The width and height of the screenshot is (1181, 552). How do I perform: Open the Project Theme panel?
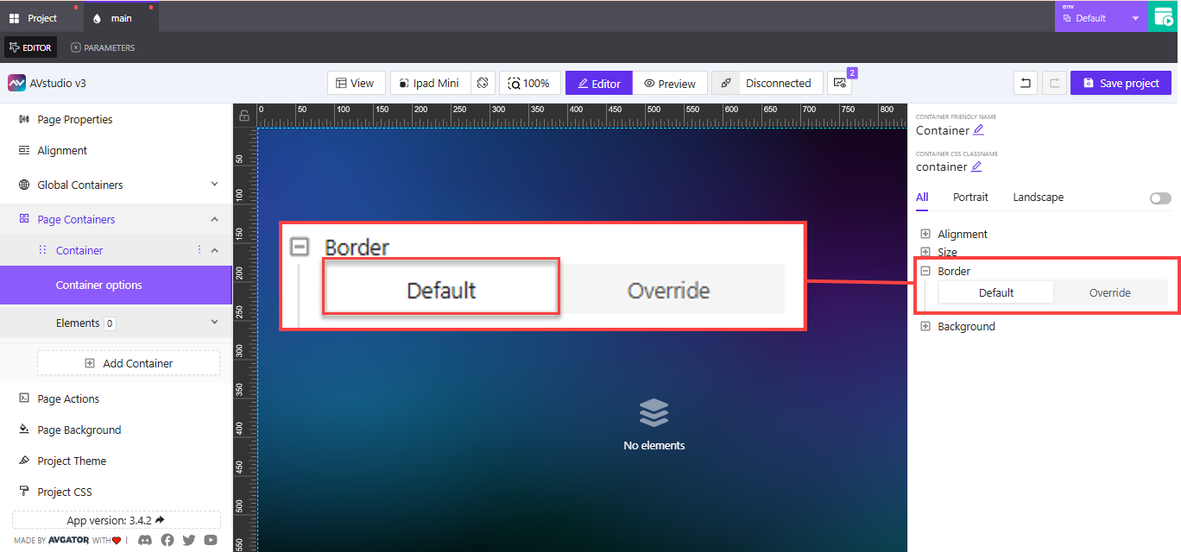tap(72, 461)
